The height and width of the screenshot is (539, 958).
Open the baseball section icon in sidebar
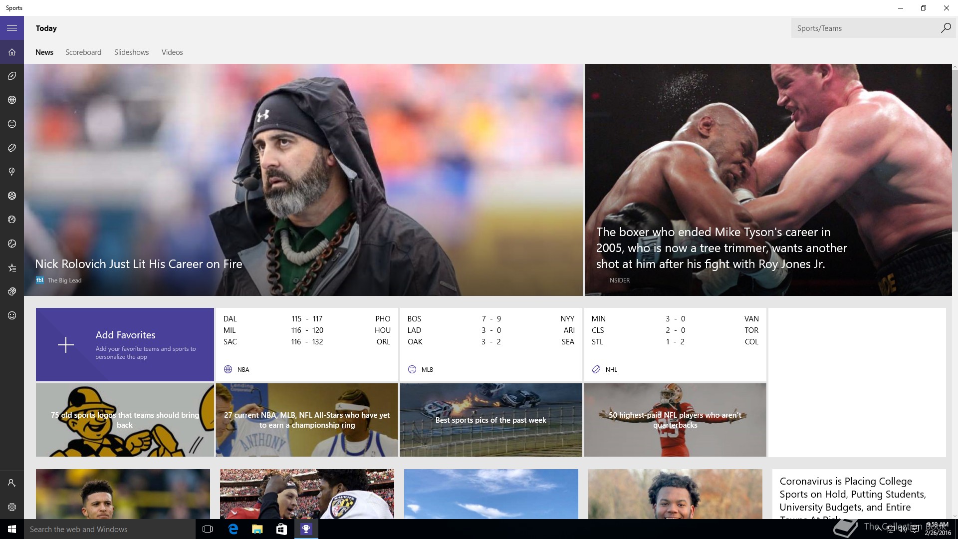coord(12,124)
